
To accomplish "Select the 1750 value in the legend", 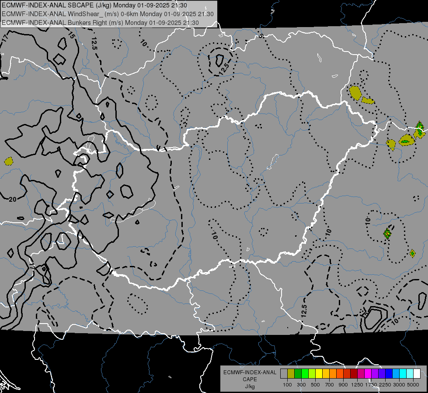I will coord(371,385).
